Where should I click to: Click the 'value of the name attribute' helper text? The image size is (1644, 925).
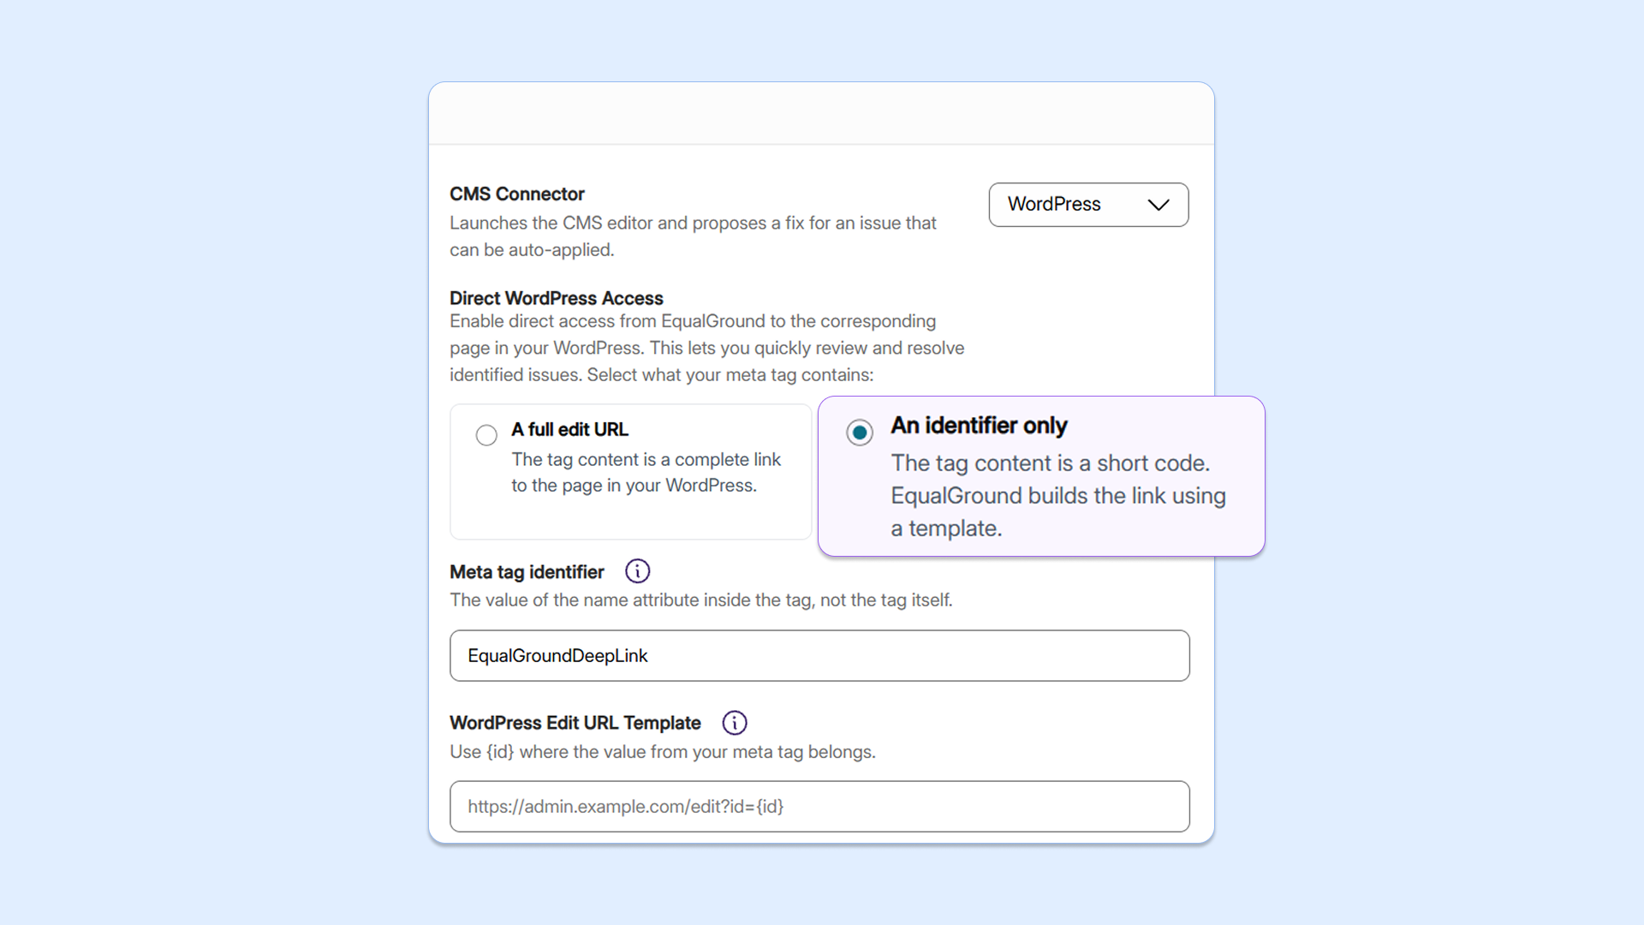click(x=701, y=600)
